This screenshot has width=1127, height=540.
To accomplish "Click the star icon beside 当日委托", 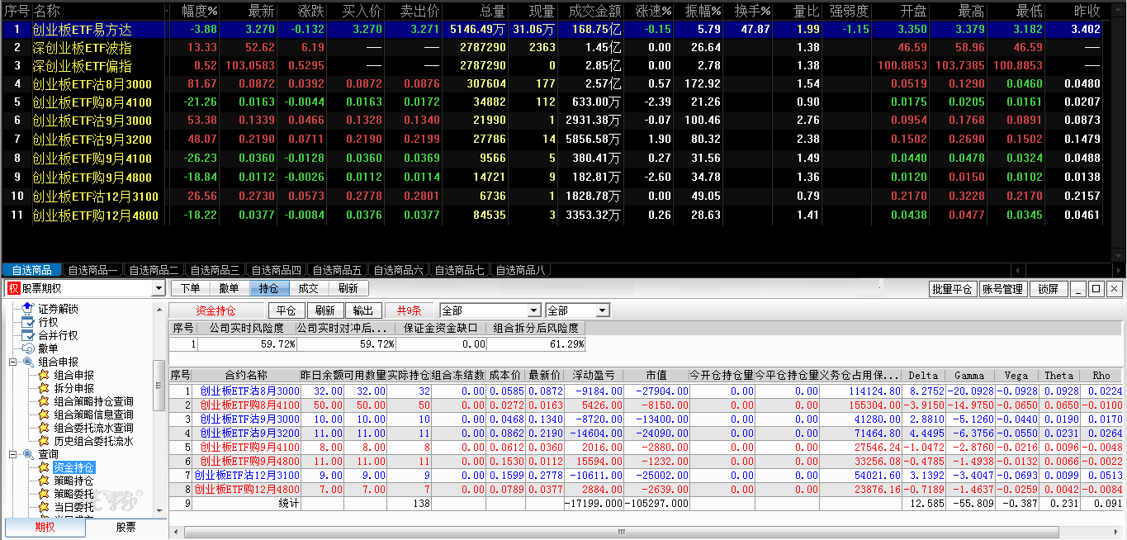I will click(45, 507).
